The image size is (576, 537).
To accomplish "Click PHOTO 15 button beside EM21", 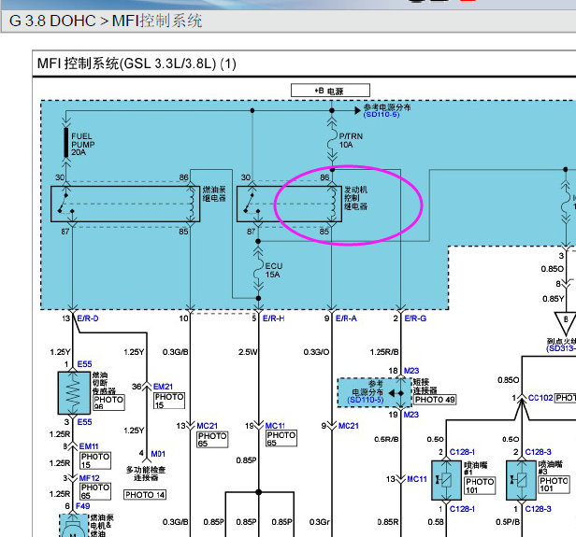I will click(169, 401).
